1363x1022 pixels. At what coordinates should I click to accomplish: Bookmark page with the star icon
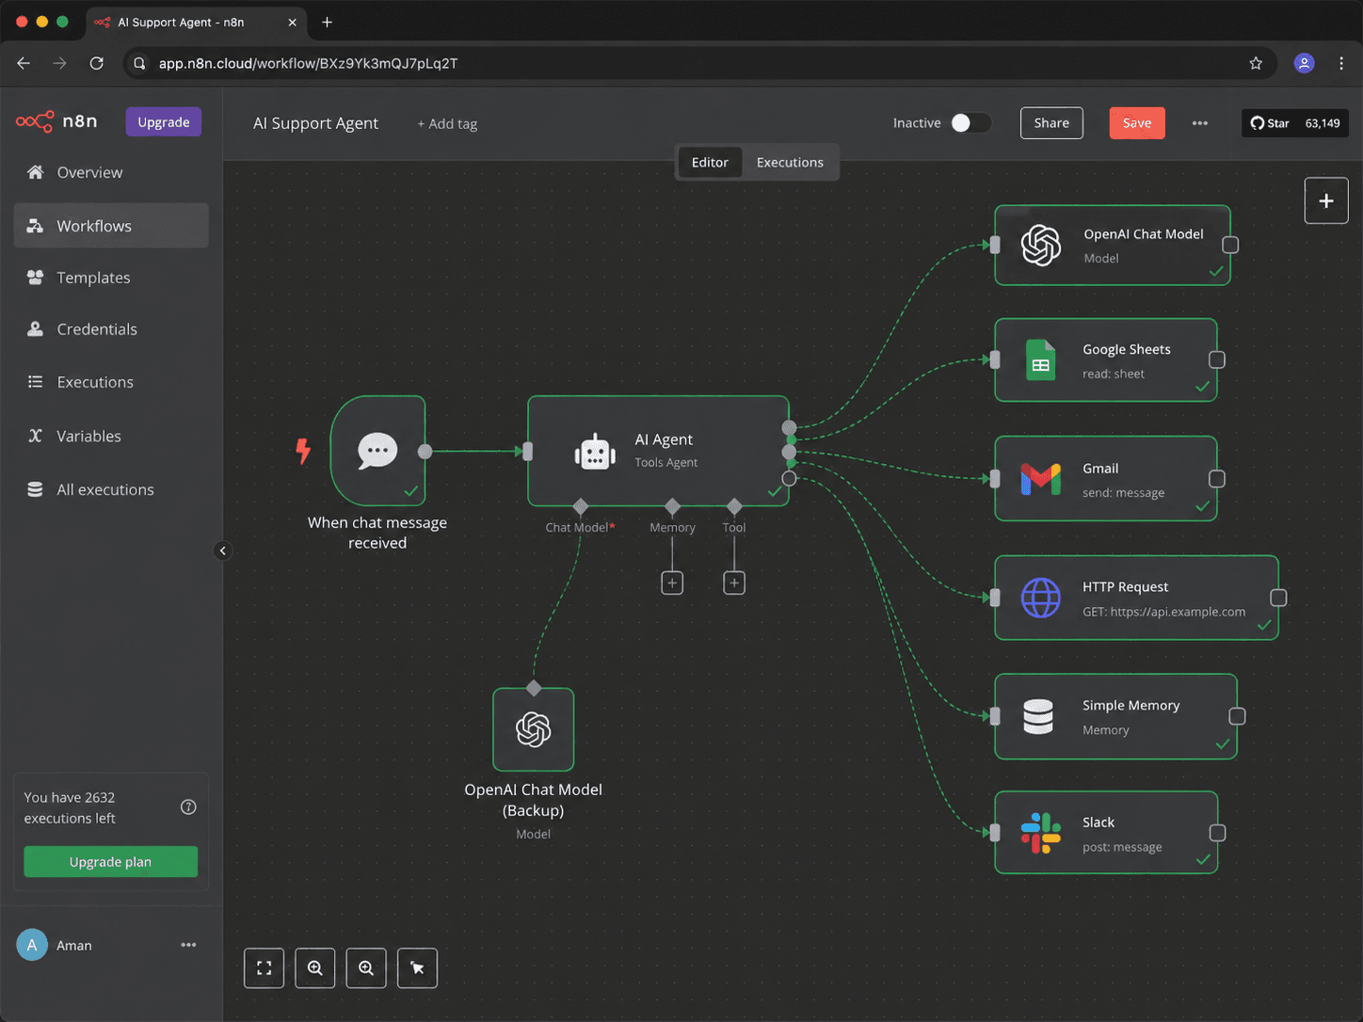pyautogui.click(x=1256, y=63)
